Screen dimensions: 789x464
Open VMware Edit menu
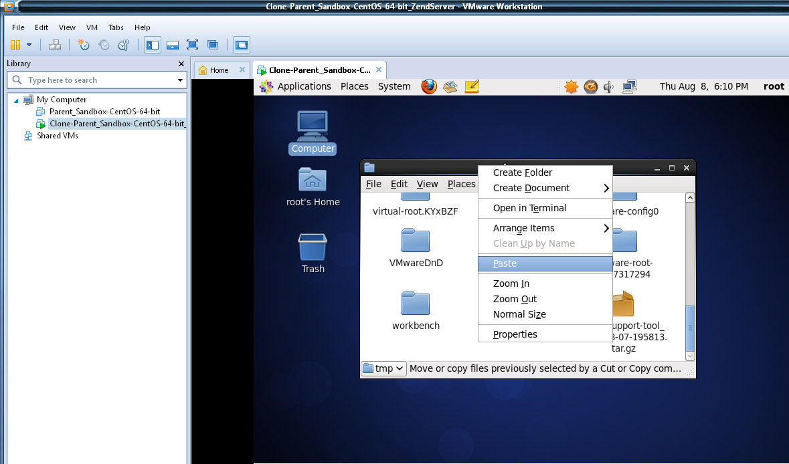41,27
